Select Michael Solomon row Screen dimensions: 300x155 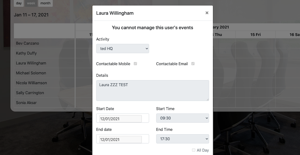[x=31, y=73]
